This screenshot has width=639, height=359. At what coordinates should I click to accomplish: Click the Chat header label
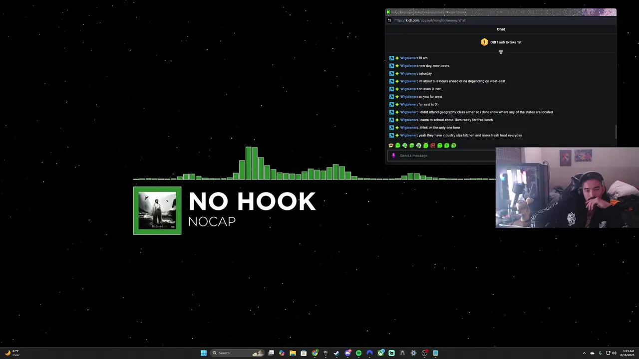[x=501, y=29]
